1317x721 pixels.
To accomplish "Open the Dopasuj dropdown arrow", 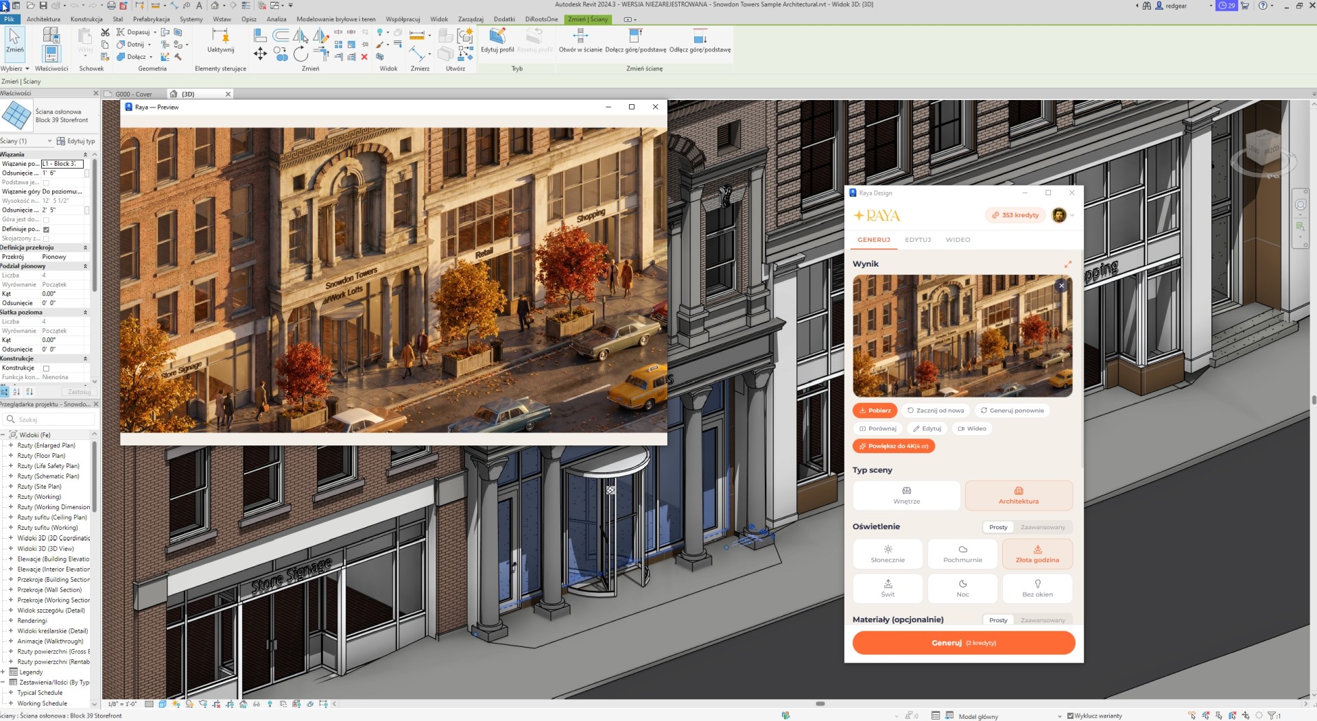I will click(x=155, y=32).
